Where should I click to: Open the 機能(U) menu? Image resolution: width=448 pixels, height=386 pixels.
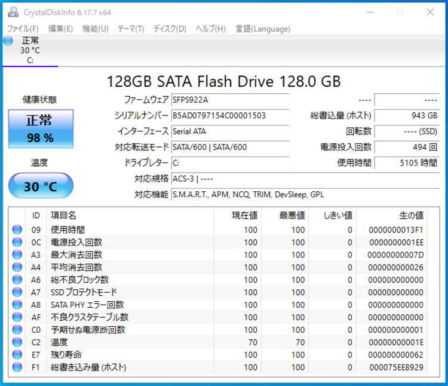click(x=96, y=29)
